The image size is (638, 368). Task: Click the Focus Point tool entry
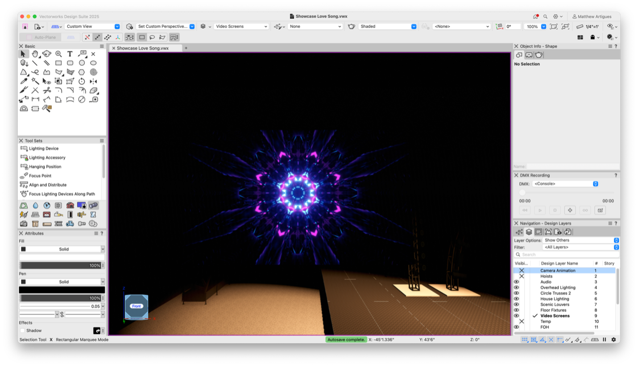tap(40, 176)
